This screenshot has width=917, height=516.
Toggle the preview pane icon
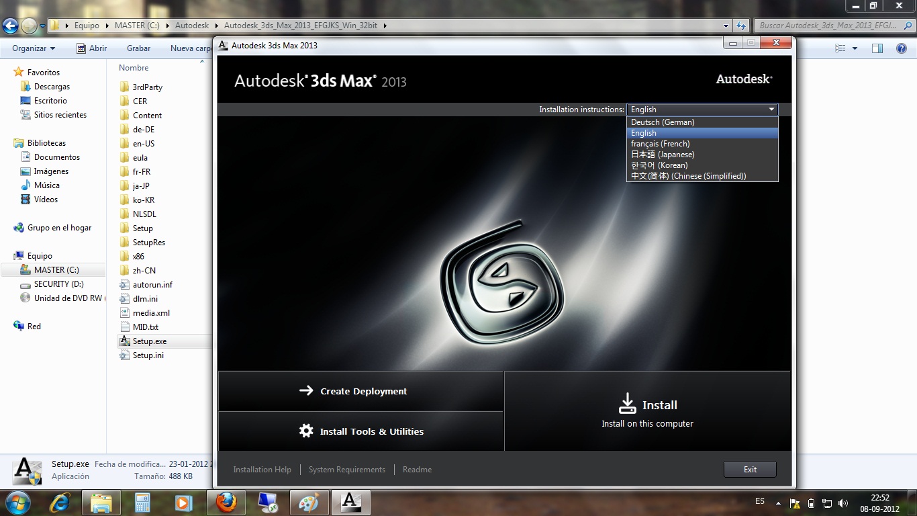pyautogui.click(x=877, y=48)
